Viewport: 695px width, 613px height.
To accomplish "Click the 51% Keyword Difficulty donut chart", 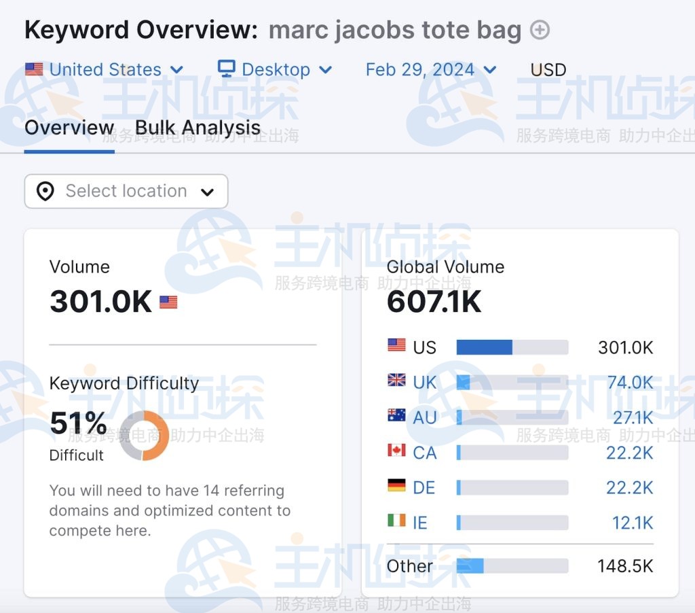I will point(143,435).
